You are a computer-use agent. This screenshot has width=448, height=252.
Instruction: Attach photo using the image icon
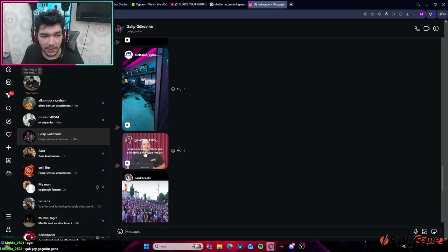(425, 231)
